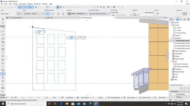Select the polygonal geometry method
Screen dimensions: 190x106
47,14
